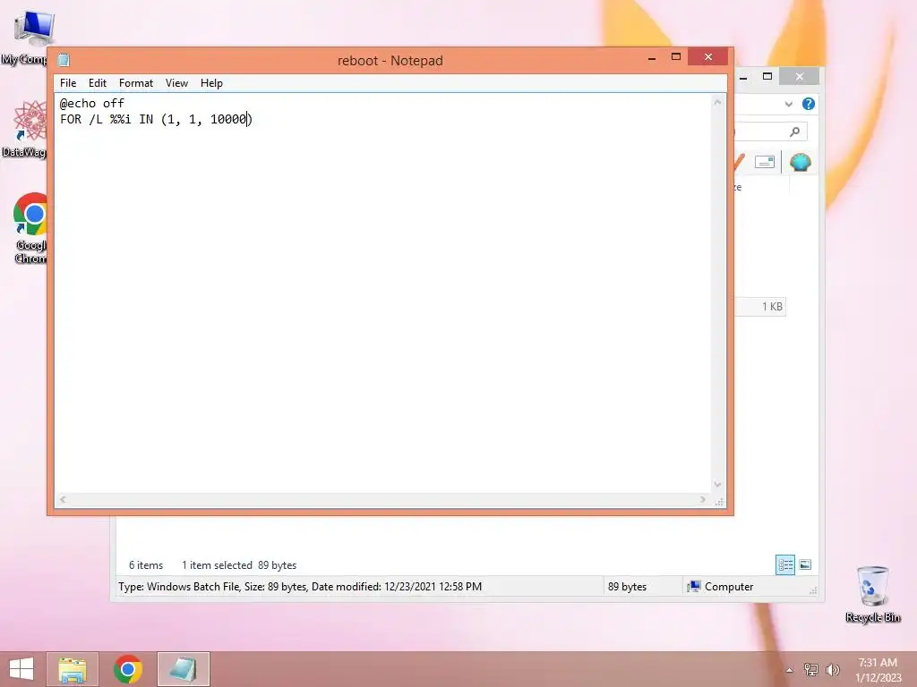917x687 pixels.
Task: Minimize the reboot Notepad window
Action: pyautogui.click(x=652, y=58)
